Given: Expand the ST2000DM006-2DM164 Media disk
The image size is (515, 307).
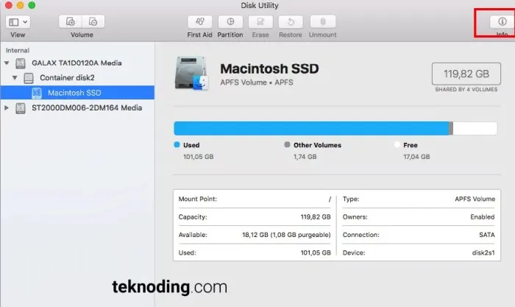Looking at the screenshot, I should tap(6, 107).
